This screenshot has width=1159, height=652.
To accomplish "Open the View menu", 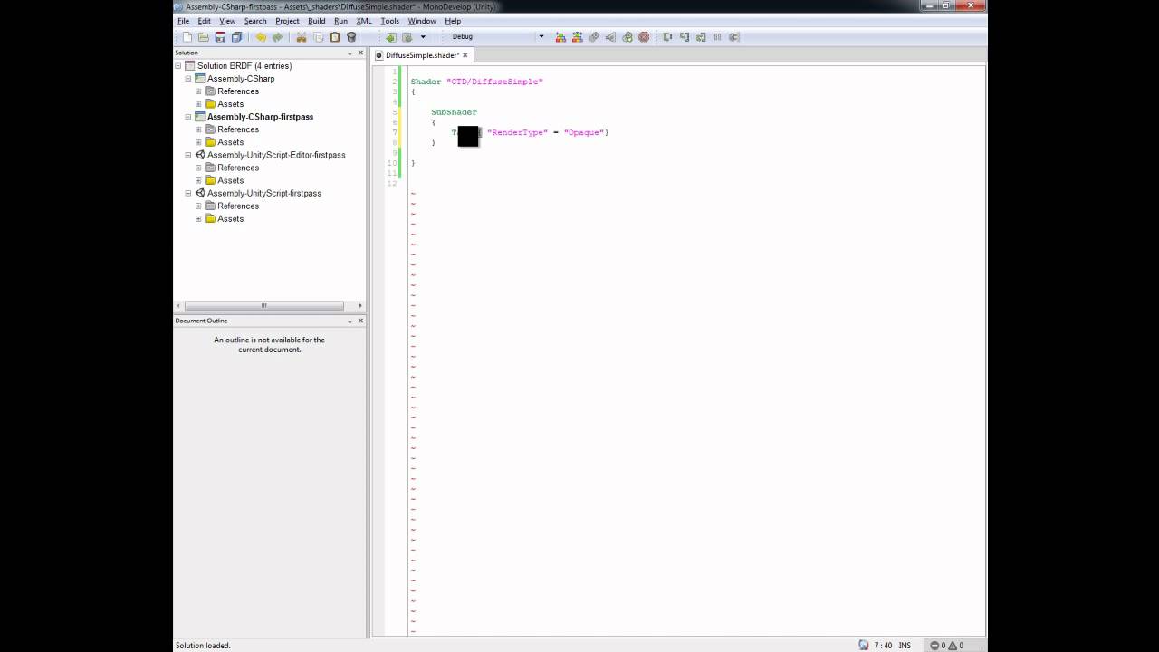I will pos(227,21).
